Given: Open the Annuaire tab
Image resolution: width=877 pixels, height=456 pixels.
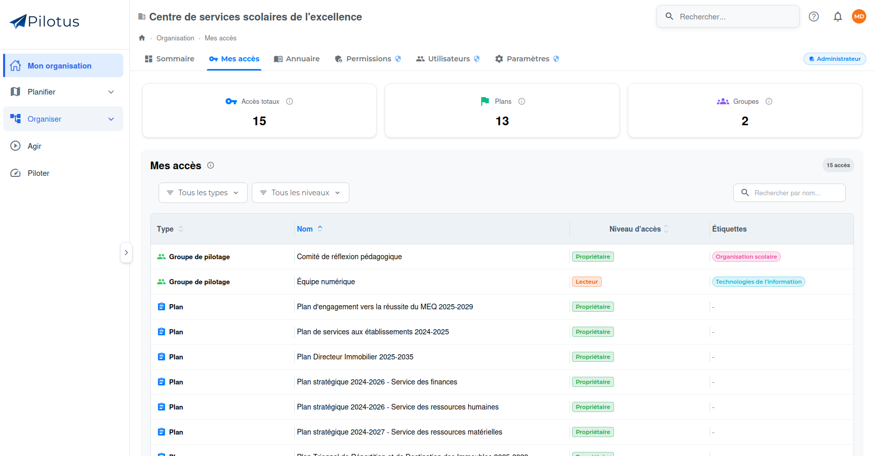Looking at the screenshot, I should tap(297, 59).
